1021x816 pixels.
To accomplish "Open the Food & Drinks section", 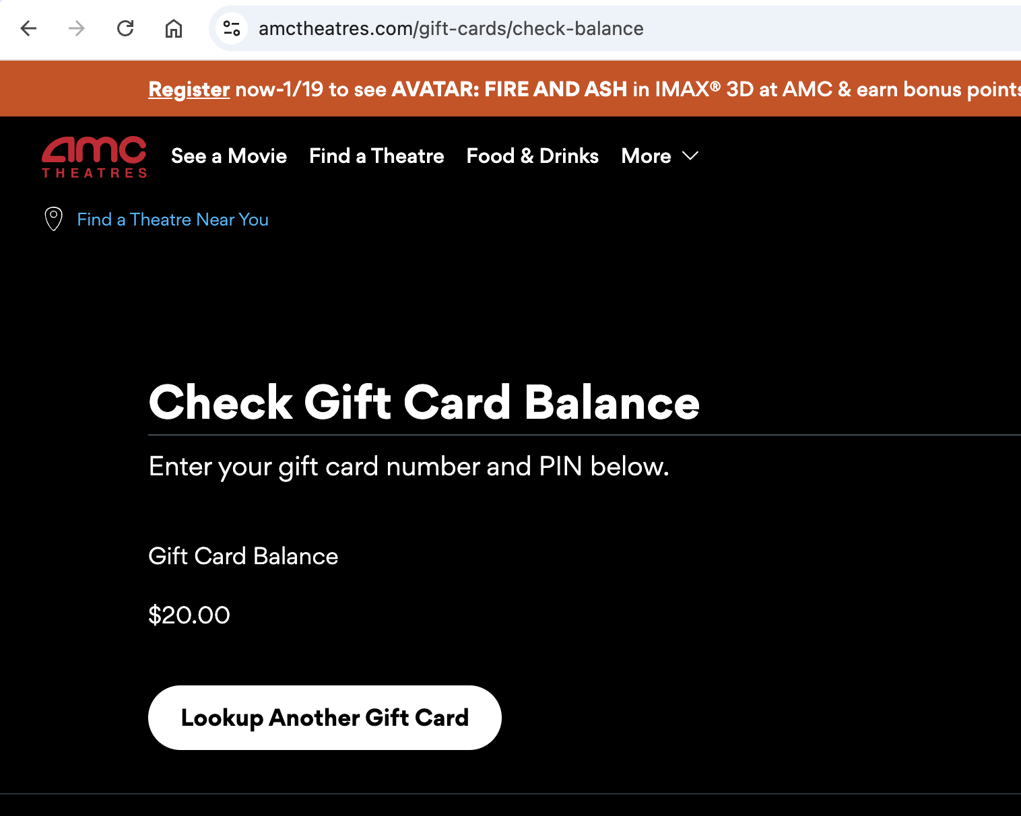I will tap(532, 156).
